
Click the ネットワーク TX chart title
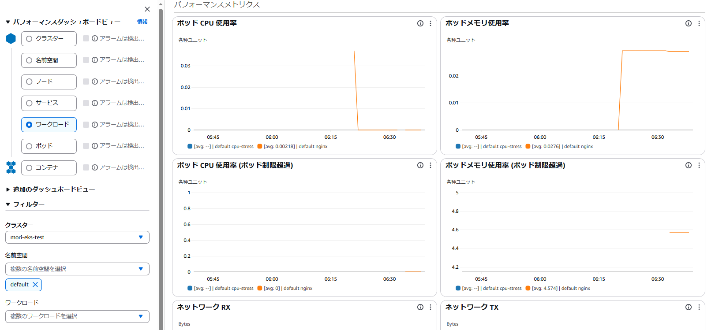pyautogui.click(x=472, y=307)
